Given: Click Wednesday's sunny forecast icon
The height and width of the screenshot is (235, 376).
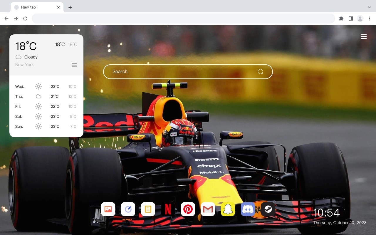Looking at the screenshot, I should [x=38, y=86].
